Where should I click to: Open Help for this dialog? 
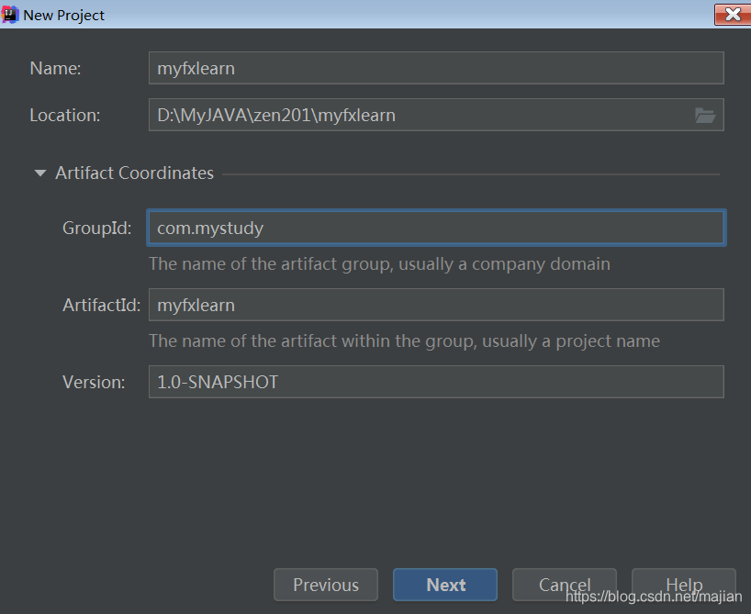click(683, 585)
